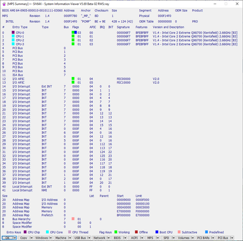Expand the dropdown arrow next to Copy
The image size is (243, 241).
[x=32, y=238]
